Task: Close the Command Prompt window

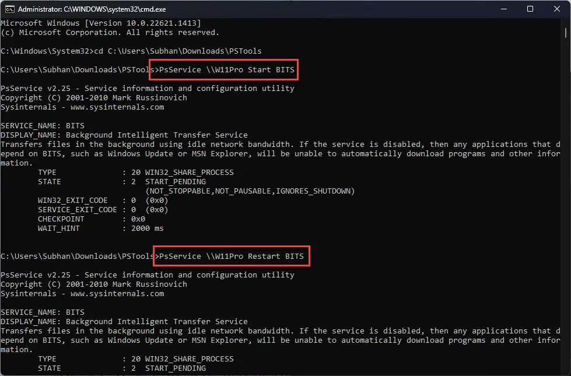Action: 557,9
